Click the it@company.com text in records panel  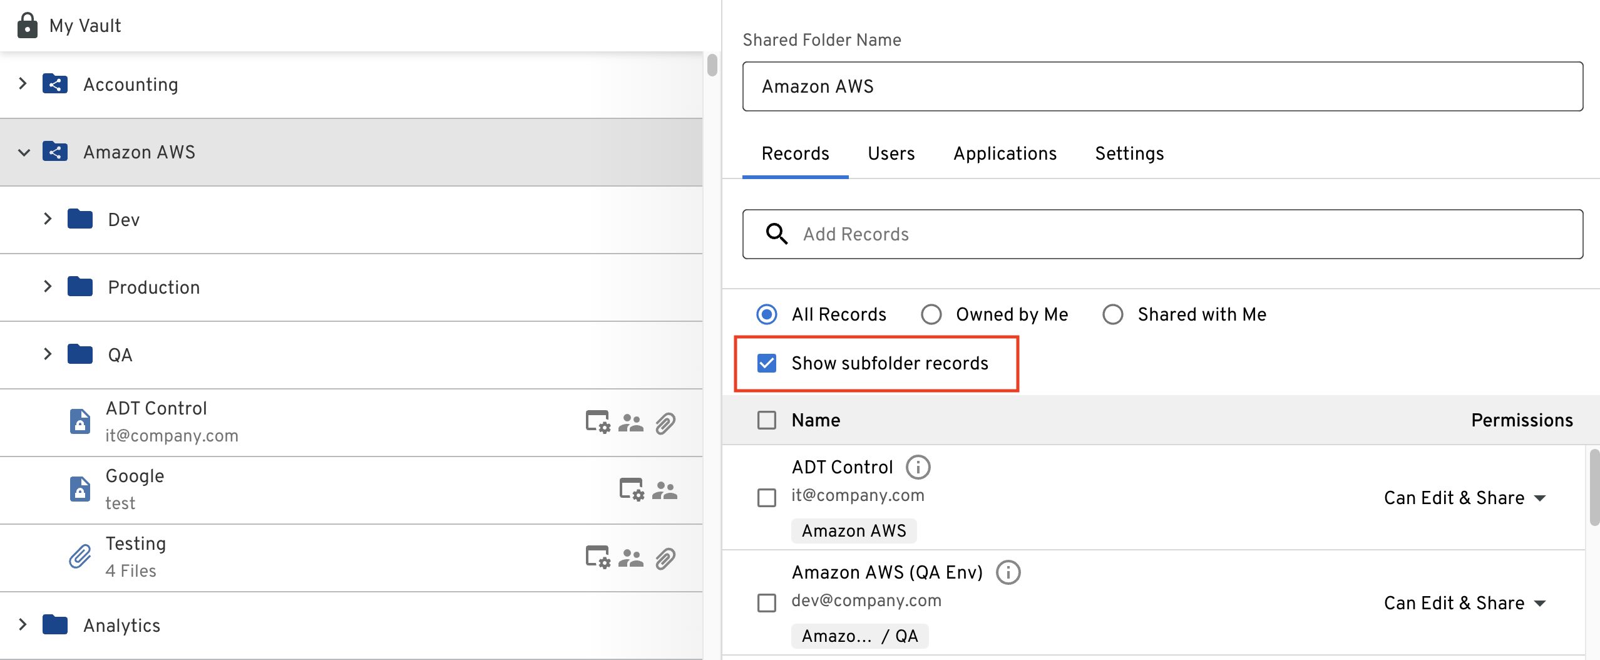(858, 495)
